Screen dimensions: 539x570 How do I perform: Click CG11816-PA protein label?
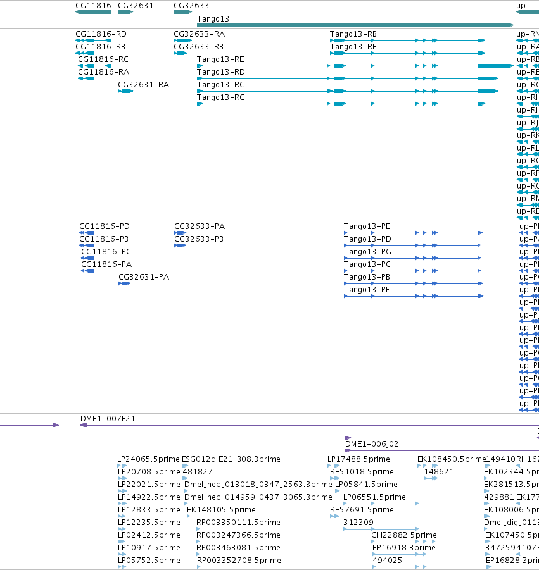coord(106,264)
